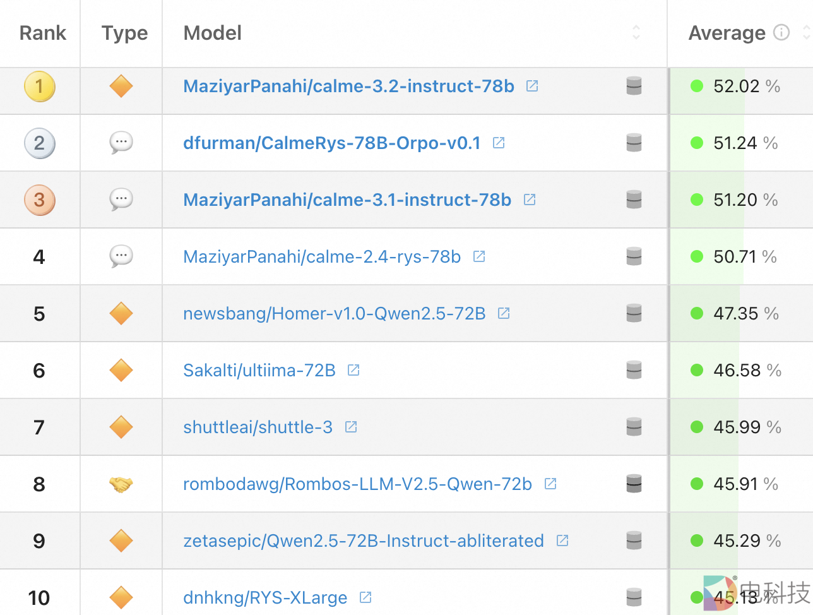
Task: Click green status dot next to 51.20 %
Action: click(x=697, y=200)
